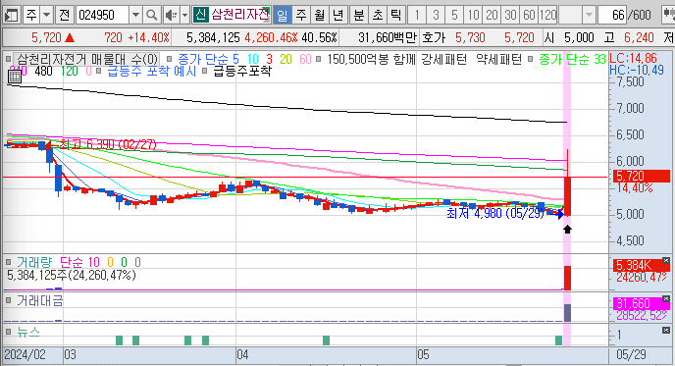Click the +14.40% change rate value

coord(149,38)
